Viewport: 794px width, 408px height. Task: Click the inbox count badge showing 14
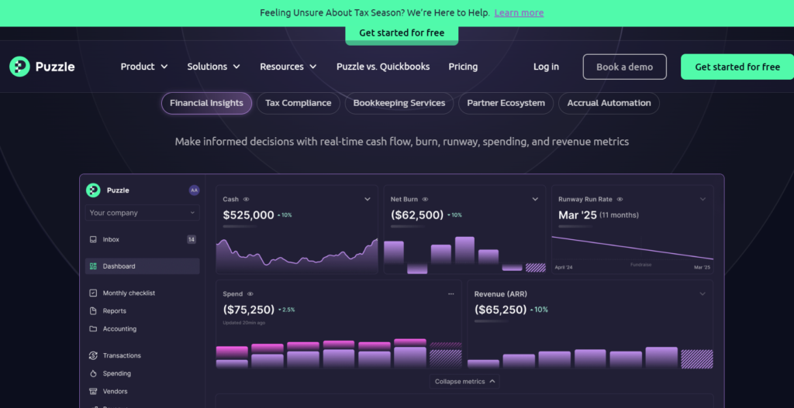click(192, 240)
